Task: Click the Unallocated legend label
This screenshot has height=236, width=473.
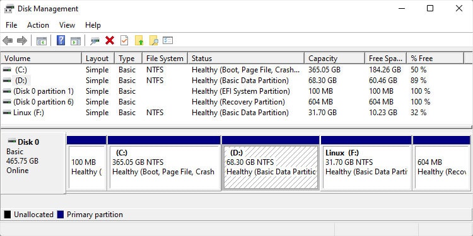Action: [x=33, y=215]
